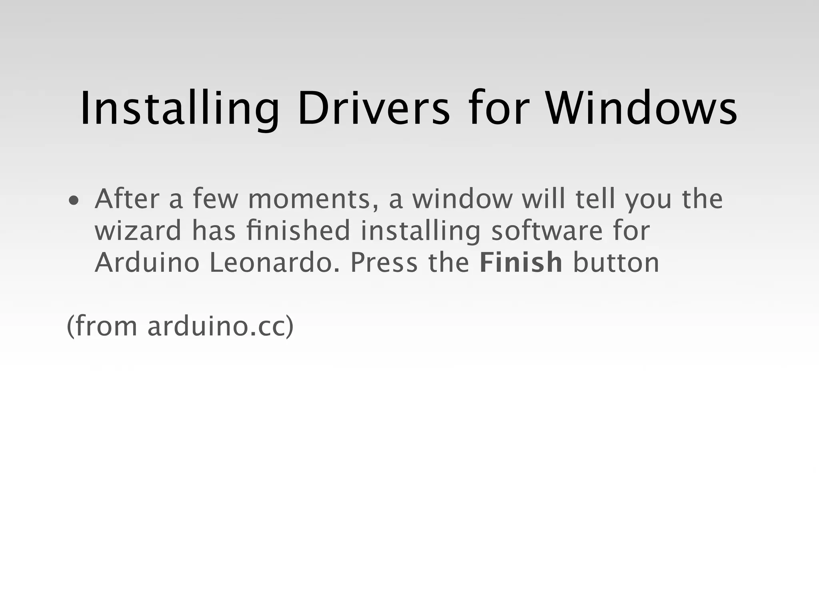
Task: Click the words "Arduino Leonardo" in the paragraph
Action: (217, 262)
